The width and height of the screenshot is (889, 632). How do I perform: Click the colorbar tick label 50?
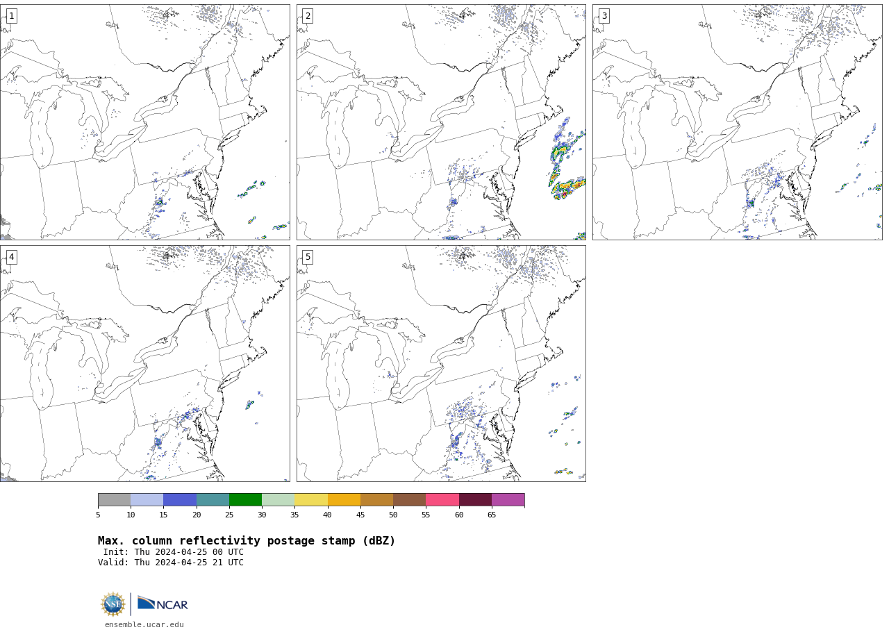tap(393, 515)
